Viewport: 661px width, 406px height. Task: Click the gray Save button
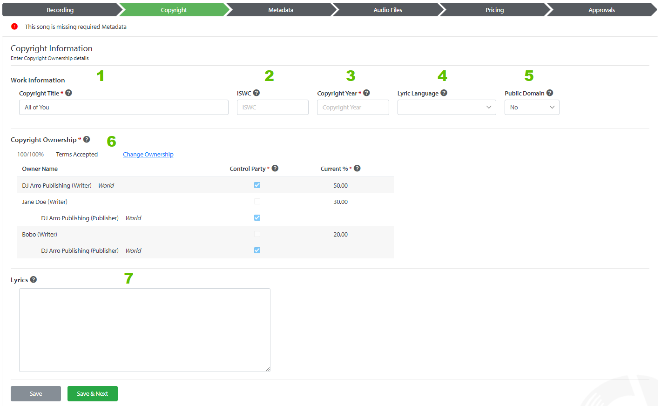click(36, 393)
